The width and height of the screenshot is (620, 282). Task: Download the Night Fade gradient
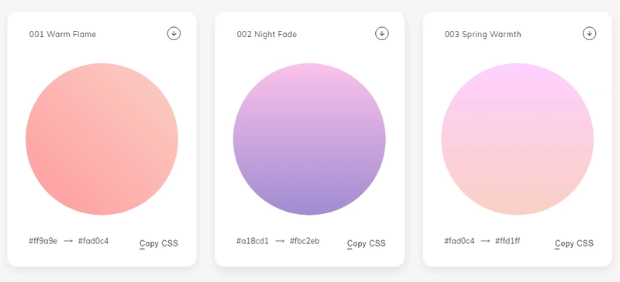point(382,33)
